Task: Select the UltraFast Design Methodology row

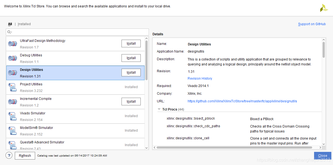Action: pyautogui.click(x=75, y=44)
